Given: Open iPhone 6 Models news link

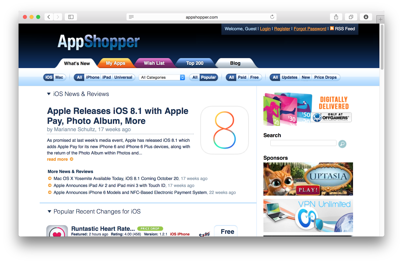Looking at the screenshot, I should click(x=130, y=192).
